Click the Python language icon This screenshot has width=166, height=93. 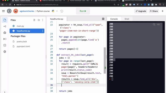tap(53, 11)
